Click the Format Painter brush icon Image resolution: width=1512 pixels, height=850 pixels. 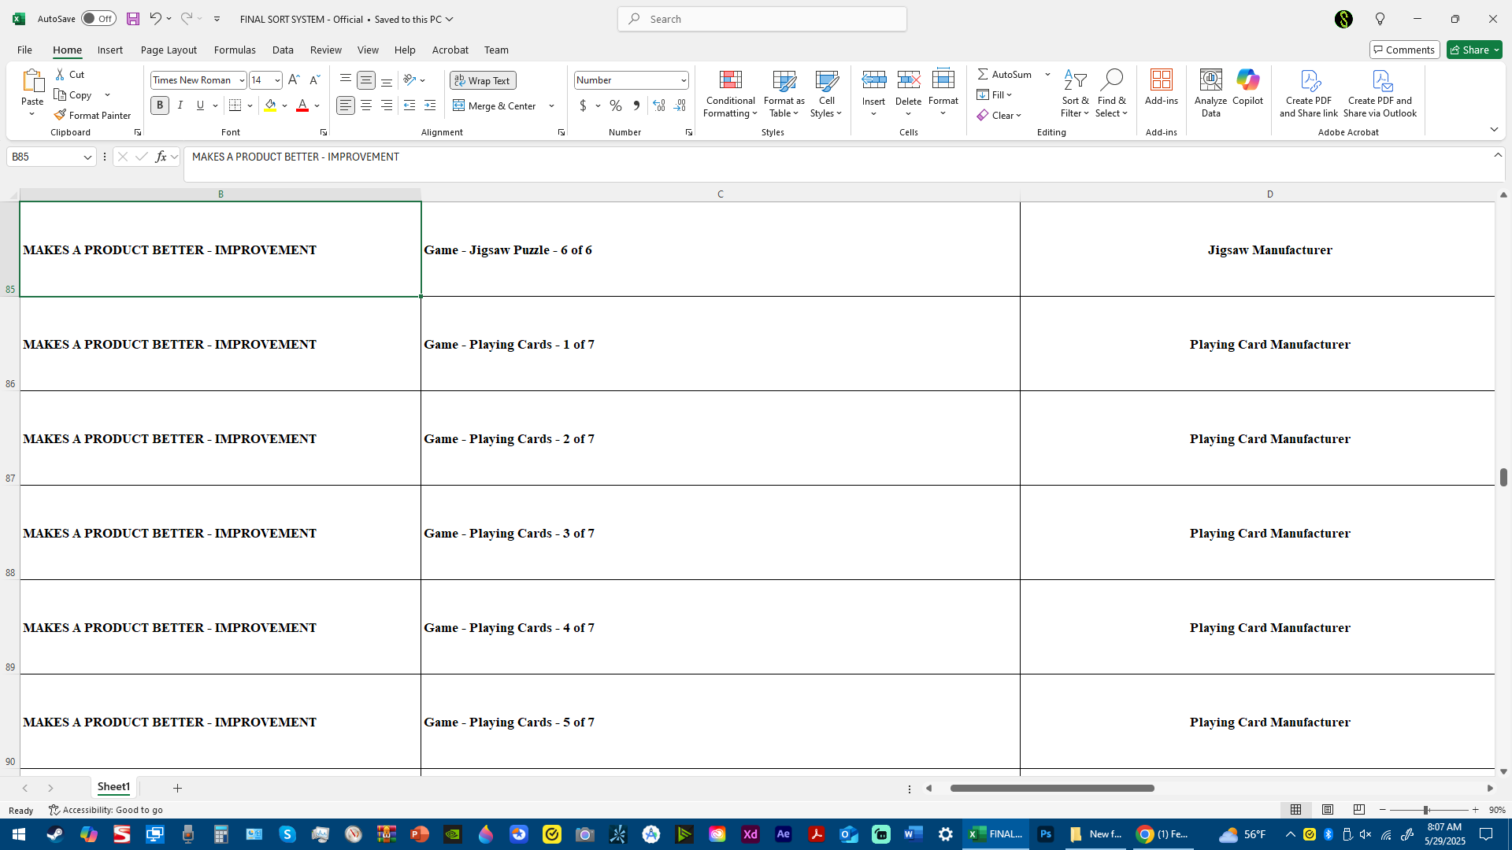60,115
